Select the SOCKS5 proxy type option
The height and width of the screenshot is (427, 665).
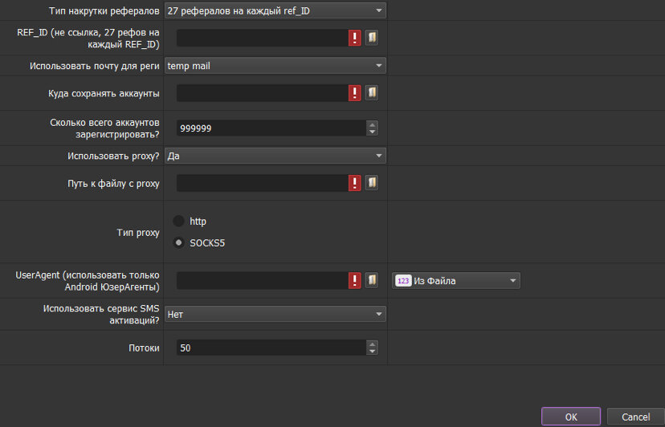coord(179,242)
